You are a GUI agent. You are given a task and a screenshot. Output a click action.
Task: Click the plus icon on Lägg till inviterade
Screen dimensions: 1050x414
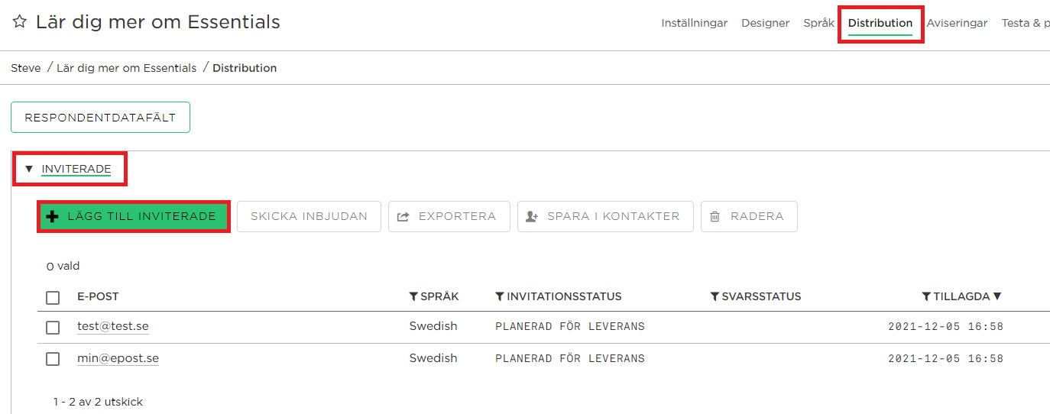pyautogui.click(x=53, y=217)
